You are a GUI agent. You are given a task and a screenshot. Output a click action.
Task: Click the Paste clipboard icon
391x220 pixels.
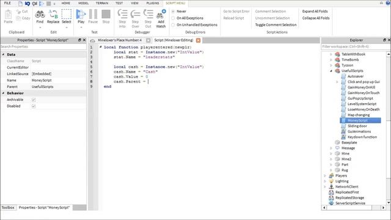[x=8, y=15]
